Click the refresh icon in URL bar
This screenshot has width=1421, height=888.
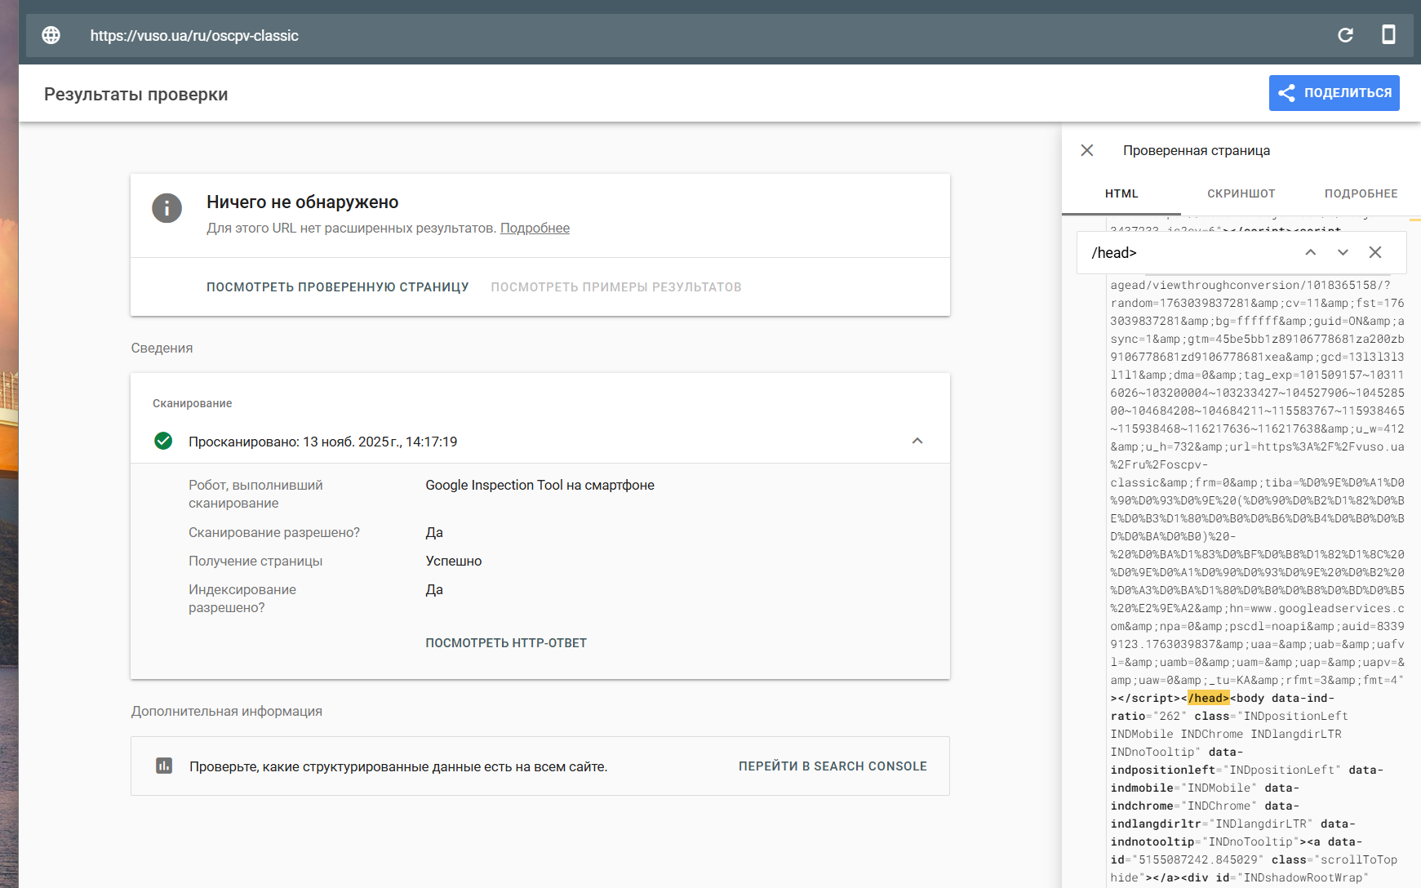[1345, 35]
